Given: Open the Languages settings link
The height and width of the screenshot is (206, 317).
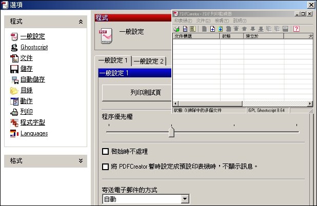Looking at the screenshot, I should 34,133.
